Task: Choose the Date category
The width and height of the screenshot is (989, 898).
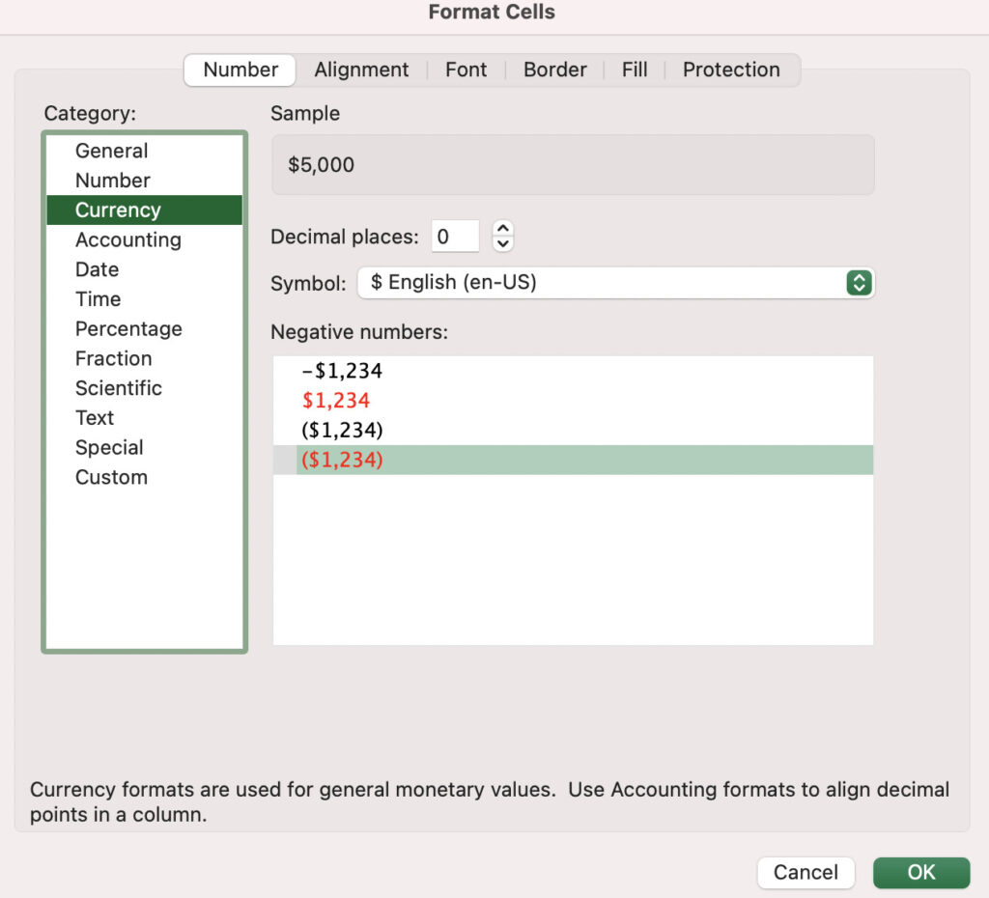Action: 97,269
